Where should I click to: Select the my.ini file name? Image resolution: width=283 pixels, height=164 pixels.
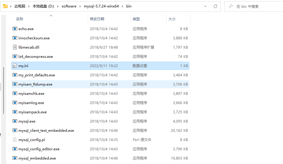(23, 66)
